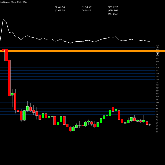Click the peak of the white indicator line
The height and width of the screenshot is (165, 165).
(x=3, y=19)
